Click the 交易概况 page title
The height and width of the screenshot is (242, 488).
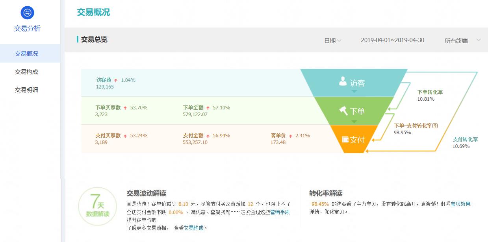(93, 12)
